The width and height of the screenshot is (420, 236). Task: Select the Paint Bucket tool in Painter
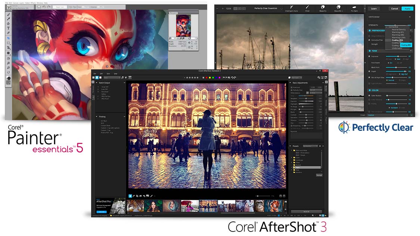8,23
